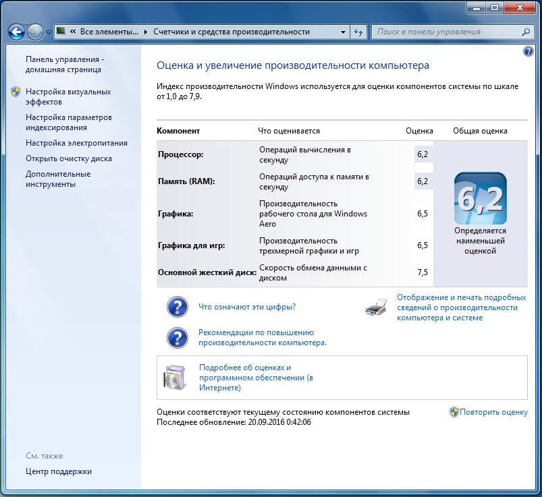Open 'Панель управления - домашняя страница'

coord(65,64)
